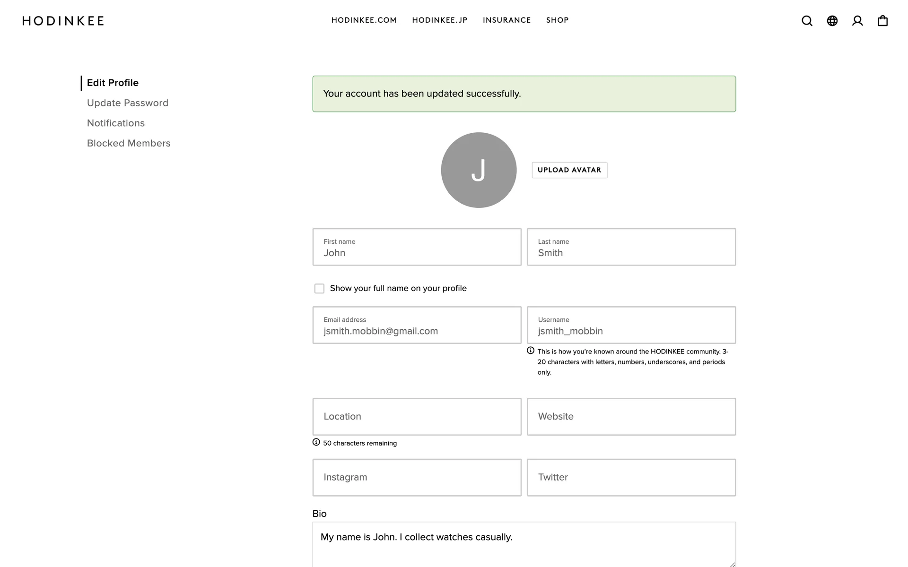Focus the Instagram input field
The image size is (908, 567).
417,477
